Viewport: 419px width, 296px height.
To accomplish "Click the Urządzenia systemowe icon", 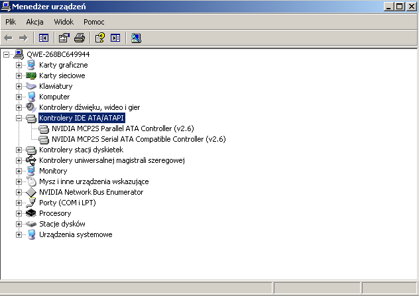I will tap(31, 234).
